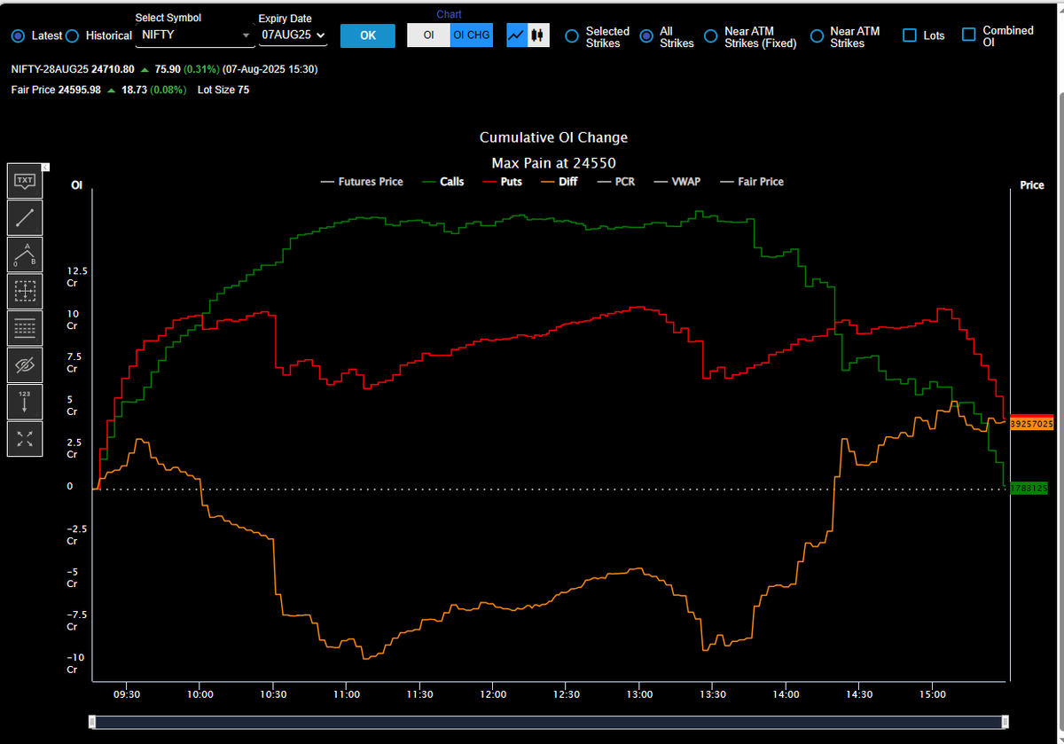Screen dimensions: 1064x744
Task: Activate the dashed selection box tool
Action: [x=25, y=291]
